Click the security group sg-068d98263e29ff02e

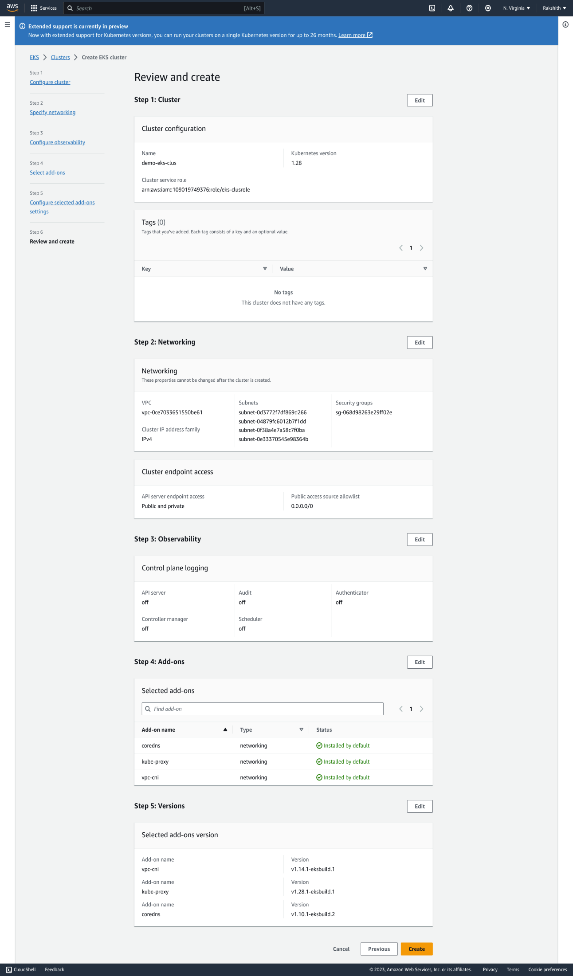(x=364, y=412)
